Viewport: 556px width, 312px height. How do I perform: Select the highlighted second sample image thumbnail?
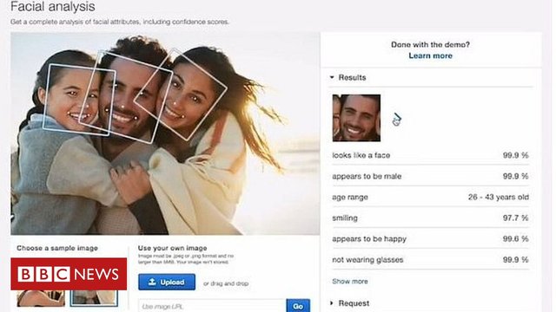[94, 298]
